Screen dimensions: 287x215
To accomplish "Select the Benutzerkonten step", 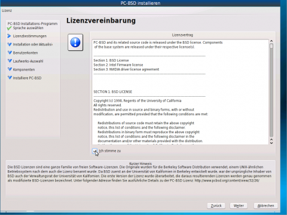I will click(25, 53).
